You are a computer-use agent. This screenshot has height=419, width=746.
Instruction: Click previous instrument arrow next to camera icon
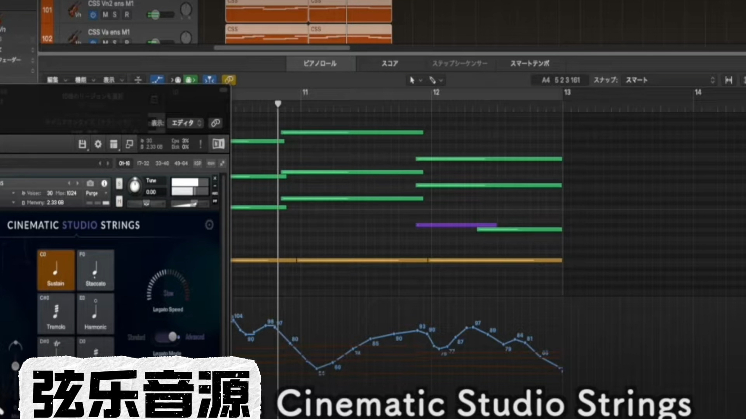(69, 183)
